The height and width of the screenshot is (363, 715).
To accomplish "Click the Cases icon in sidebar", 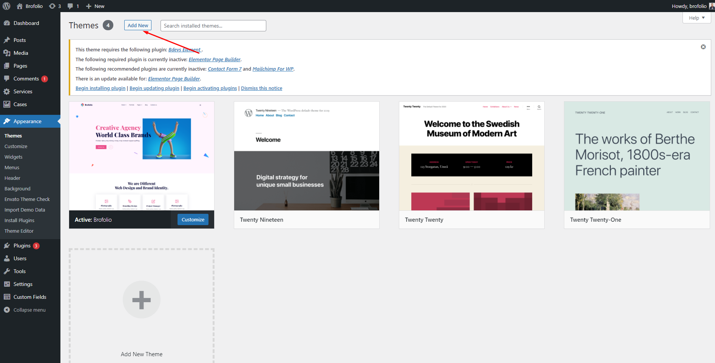I will [7, 104].
